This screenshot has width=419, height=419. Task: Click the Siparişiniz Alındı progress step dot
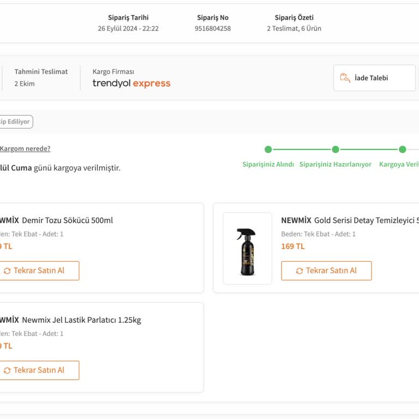pyautogui.click(x=268, y=149)
